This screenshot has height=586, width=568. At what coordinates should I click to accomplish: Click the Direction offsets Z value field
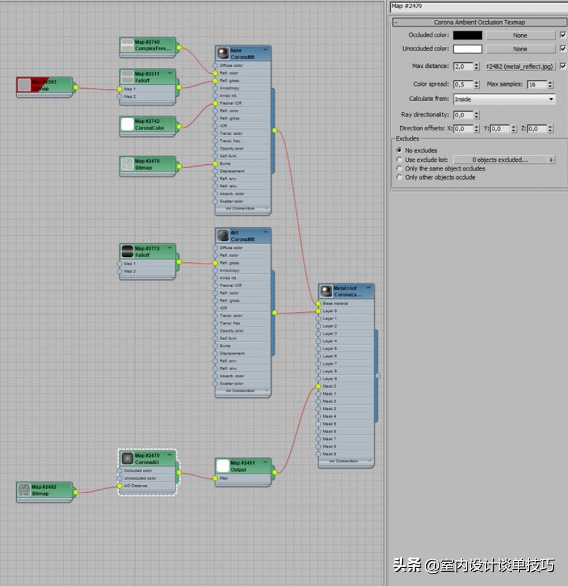[537, 129]
